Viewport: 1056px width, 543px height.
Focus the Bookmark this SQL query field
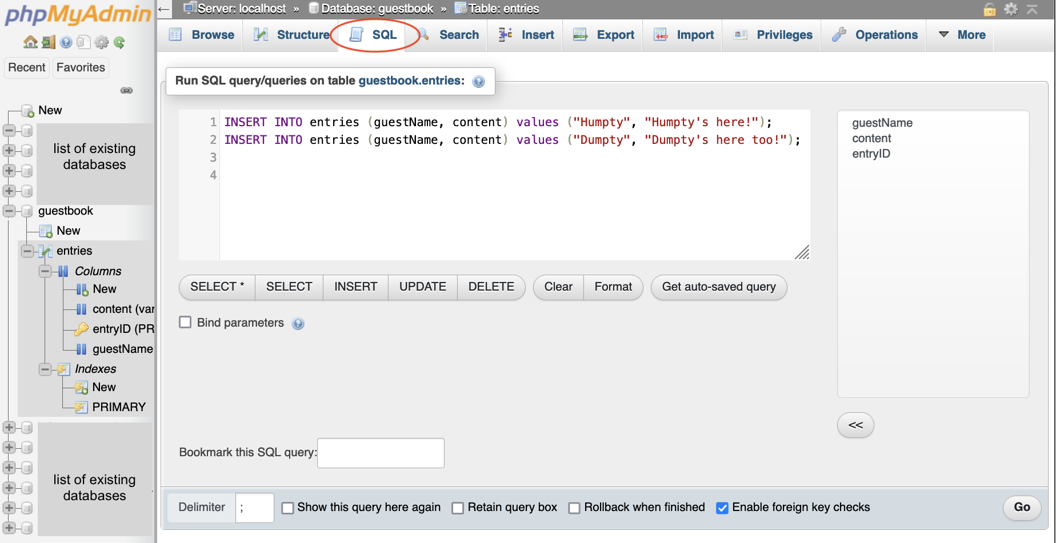(x=381, y=453)
